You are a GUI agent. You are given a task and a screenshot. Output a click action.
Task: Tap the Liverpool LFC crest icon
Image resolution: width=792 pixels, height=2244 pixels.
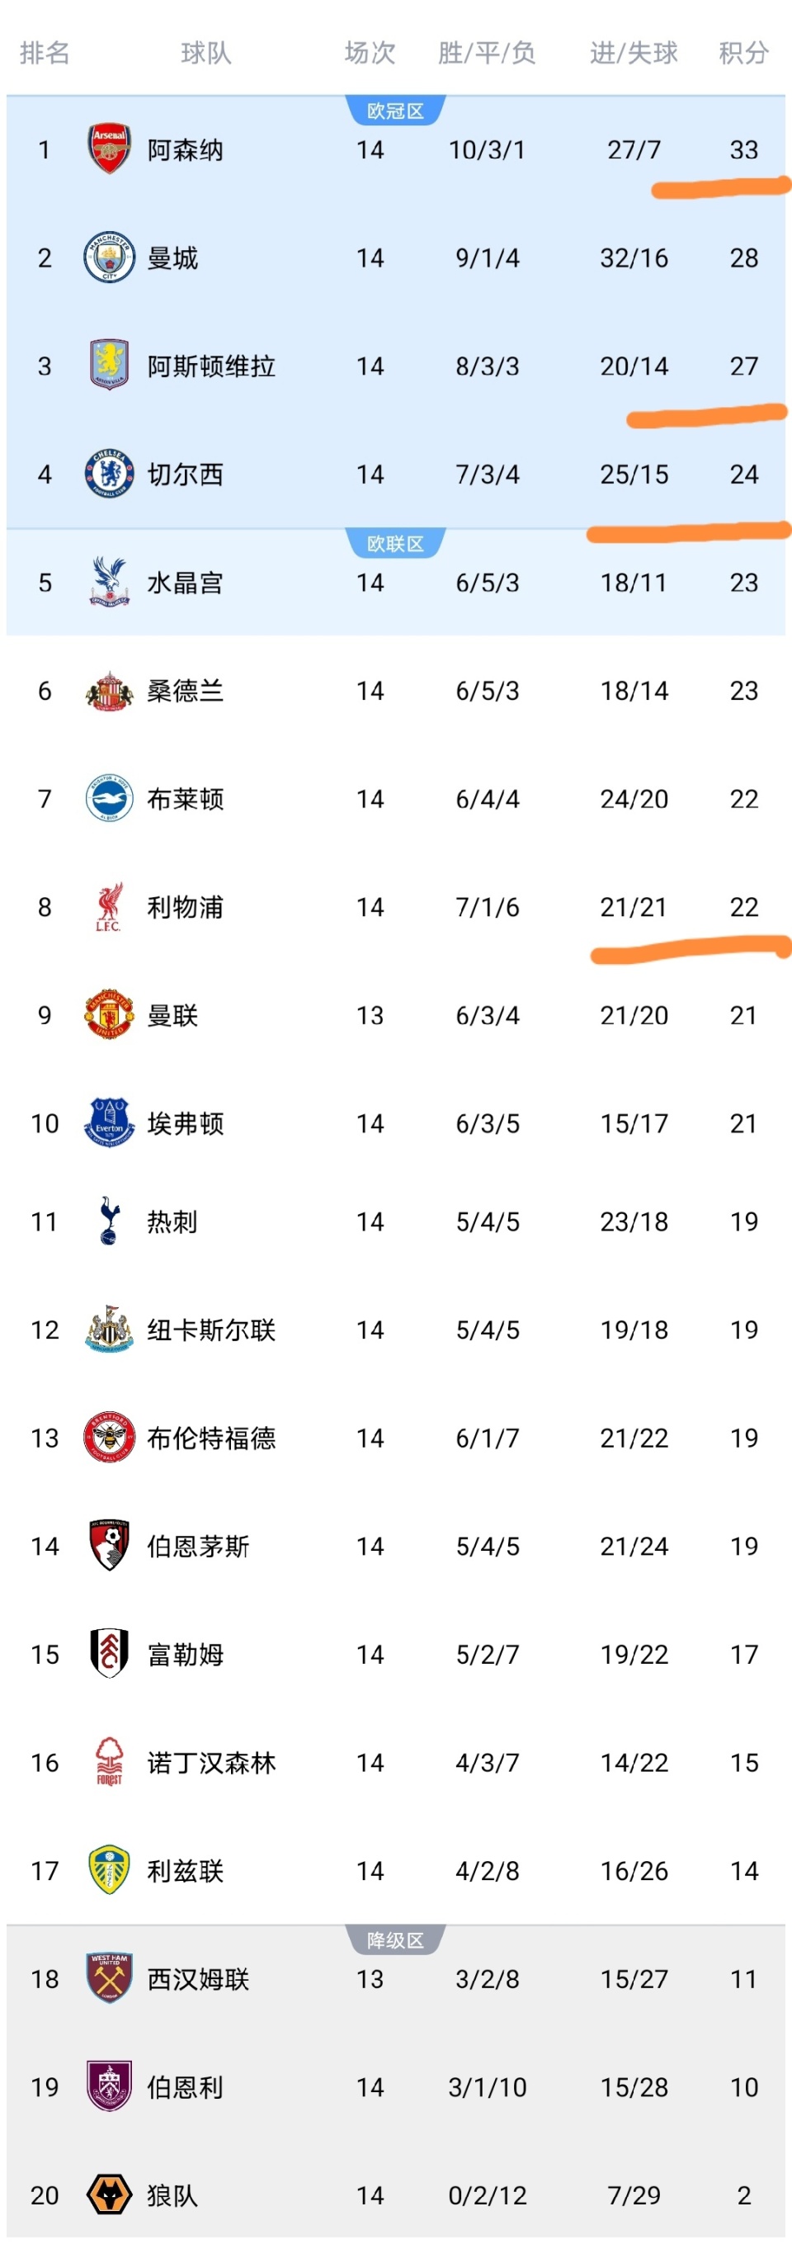click(109, 907)
